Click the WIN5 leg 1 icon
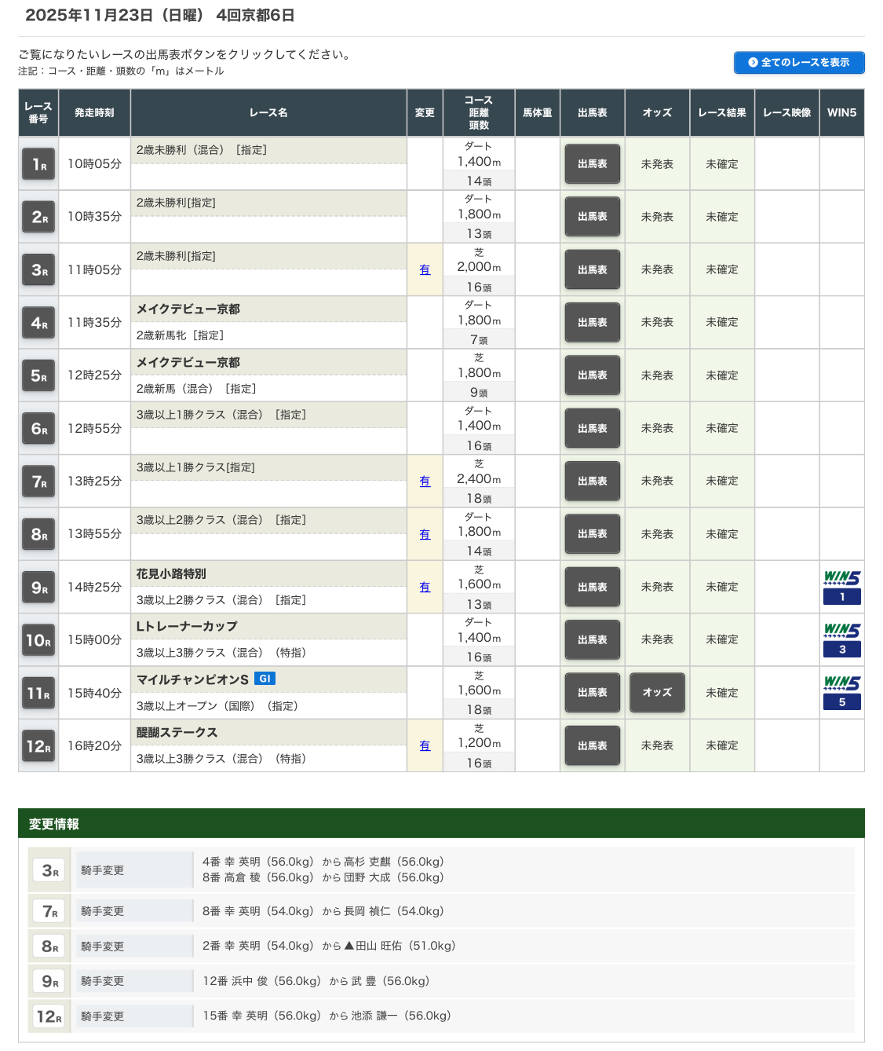 [841, 588]
